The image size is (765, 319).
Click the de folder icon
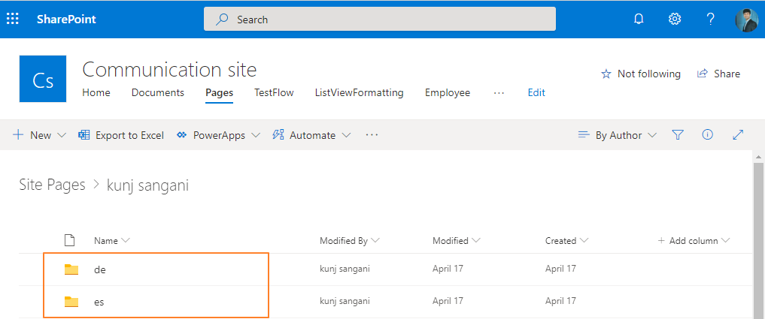point(71,269)
